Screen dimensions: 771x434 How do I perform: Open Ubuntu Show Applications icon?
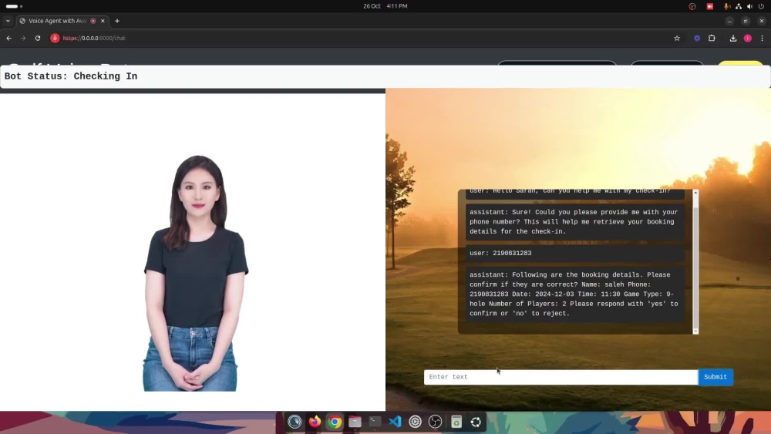pyautogui.click(x=476, y=422)
